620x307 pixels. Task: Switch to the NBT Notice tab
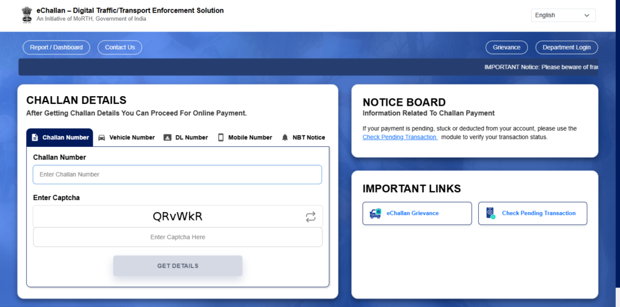coord(303,137)
